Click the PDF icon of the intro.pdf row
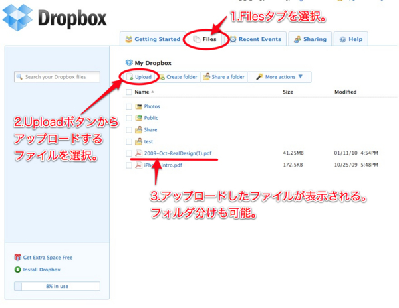The width and height of the screenshot is (399, 308). pos(139,165)
